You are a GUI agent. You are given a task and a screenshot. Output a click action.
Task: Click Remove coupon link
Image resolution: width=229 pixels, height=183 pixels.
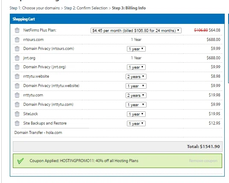(x=203, y=161)
